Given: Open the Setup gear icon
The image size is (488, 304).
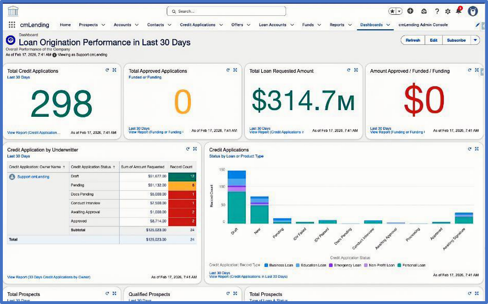Looking at the screenshot, I should pos(448,11).
